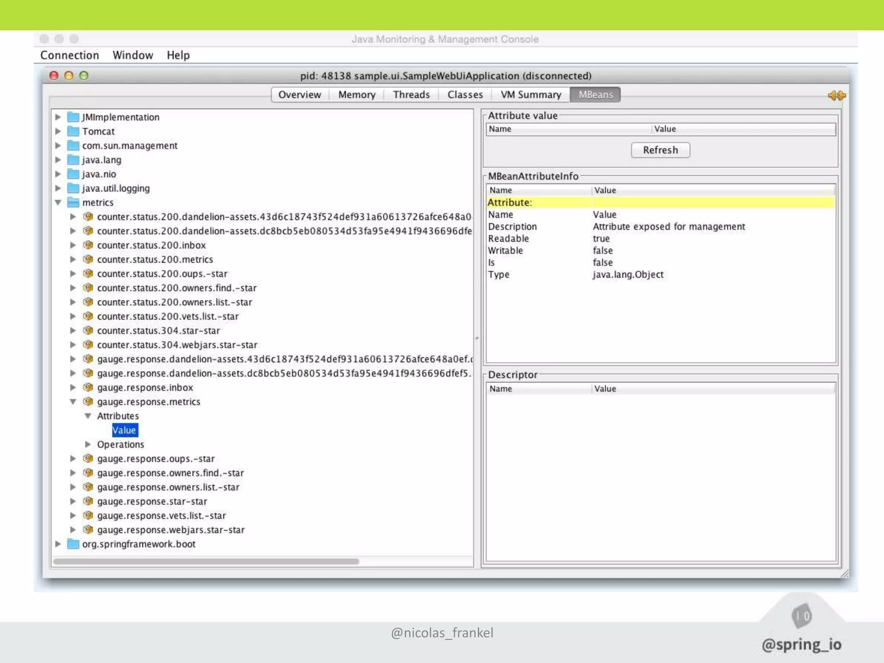The width and height of the screenshot is (884, 663).
Task: Open the VM Summary tab
Action: pos(530,95)
